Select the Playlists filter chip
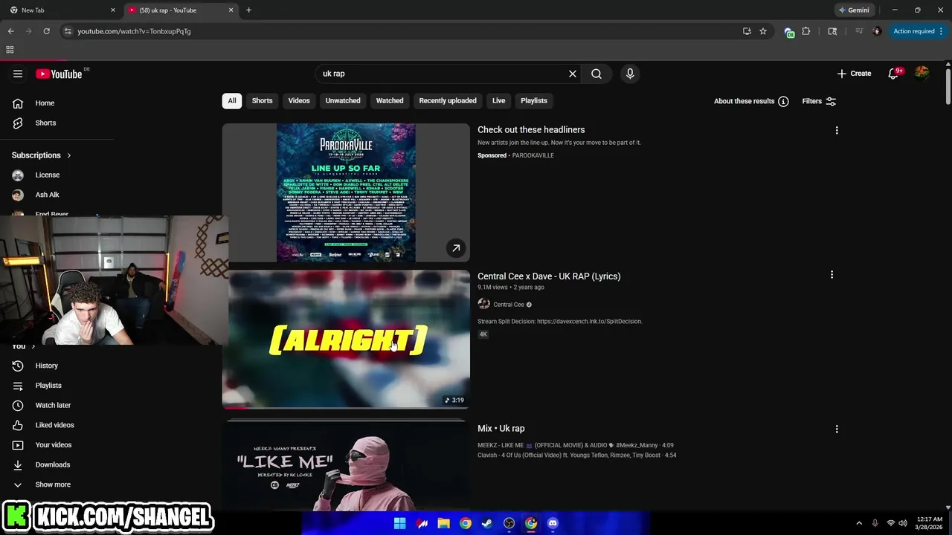The height and width of the screenshot is (535, 952). 534,100
